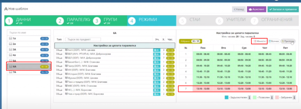This screenshot has width=301, height=109.
Task: Click the blue Задължителен legend color square
Action: click(227, 98)
